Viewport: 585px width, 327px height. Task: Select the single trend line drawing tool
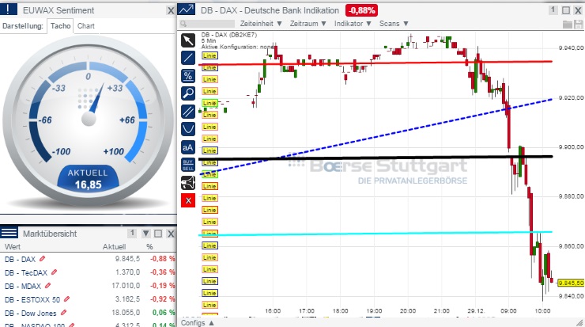tap(188, 58)
